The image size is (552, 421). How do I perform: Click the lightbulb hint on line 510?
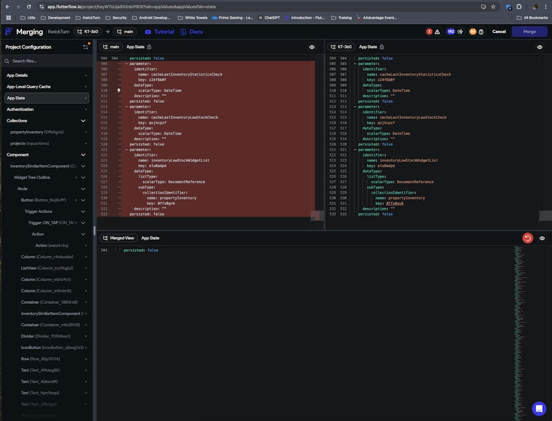click(x=119, y=90)
